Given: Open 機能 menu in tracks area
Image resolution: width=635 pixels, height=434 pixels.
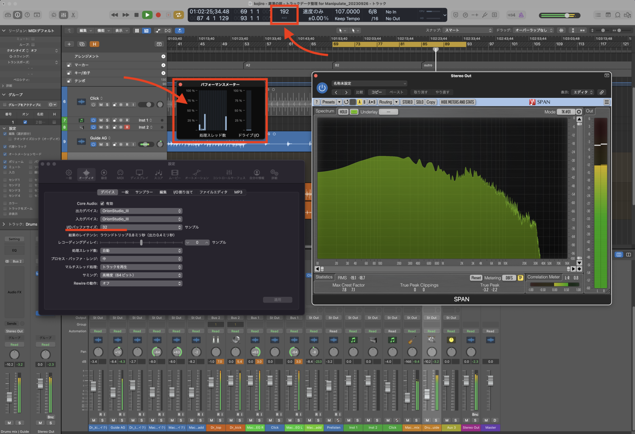Looking at the screenshot, I should (x=103, y=30).
